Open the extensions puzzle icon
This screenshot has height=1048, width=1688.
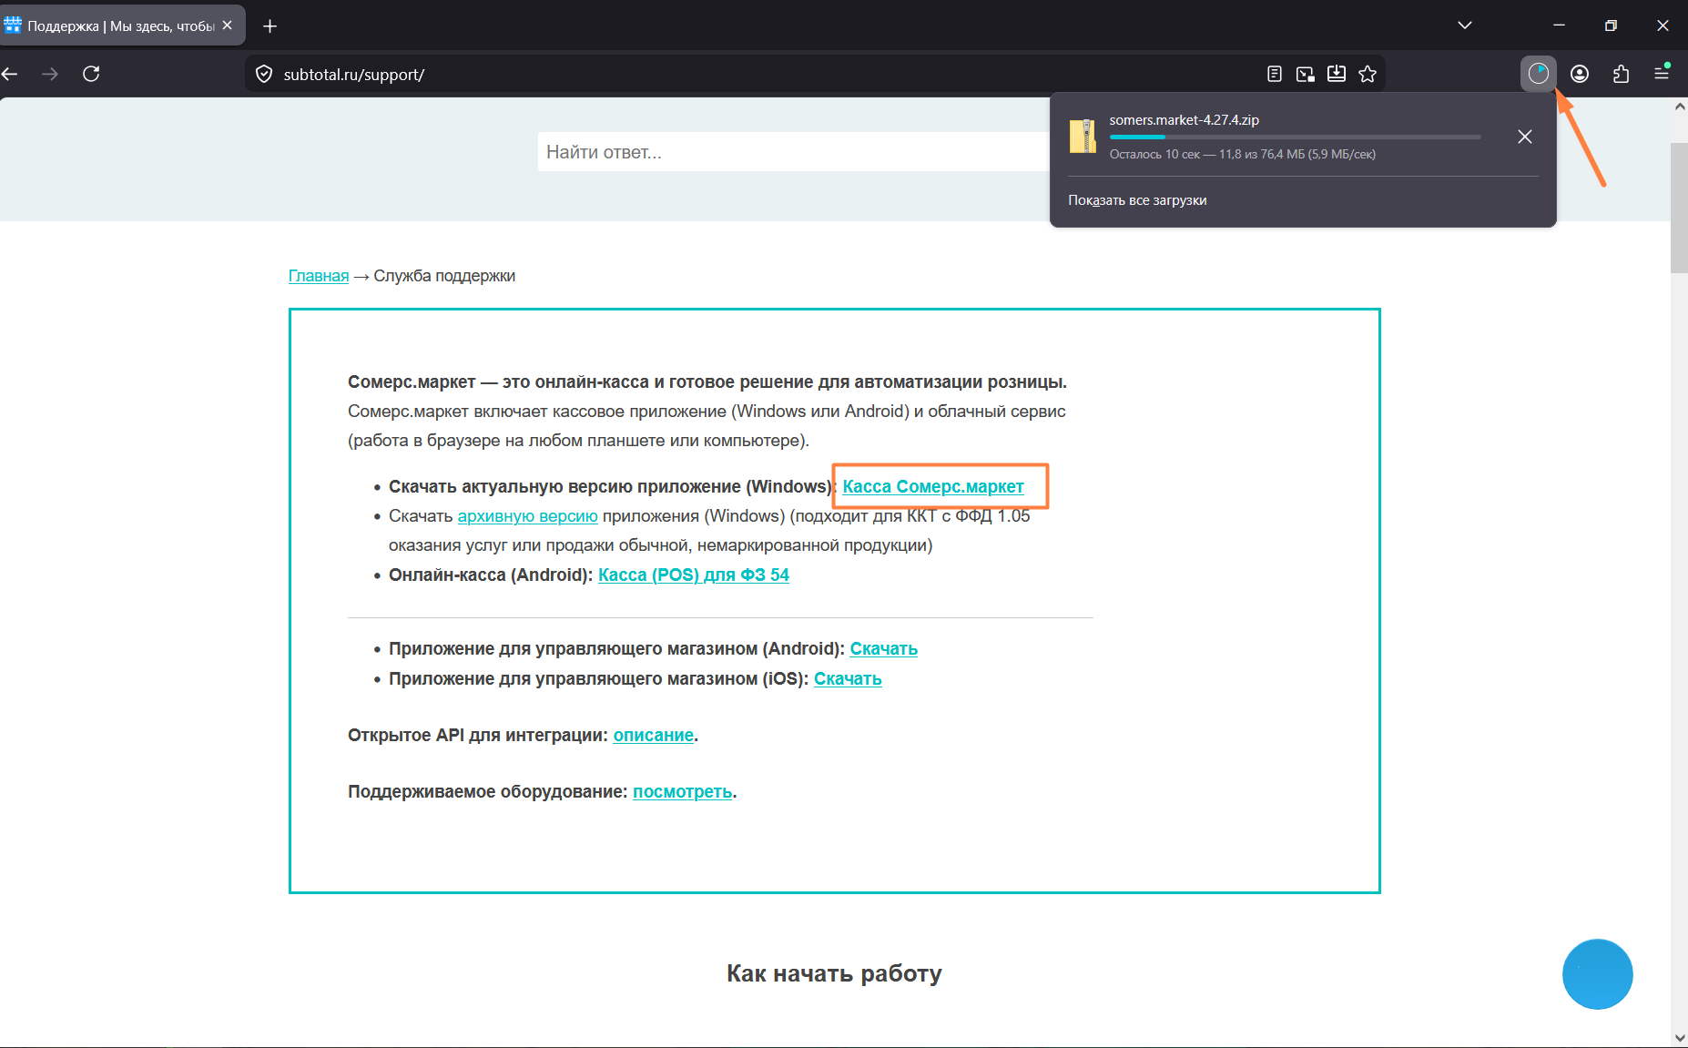(1621, 74)
